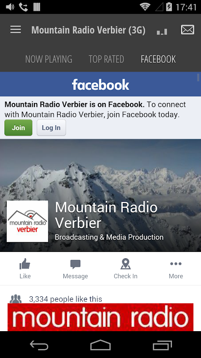Click the page scrollbar thumb at right edge
The image size is (201, 358).
pos(198,77)
